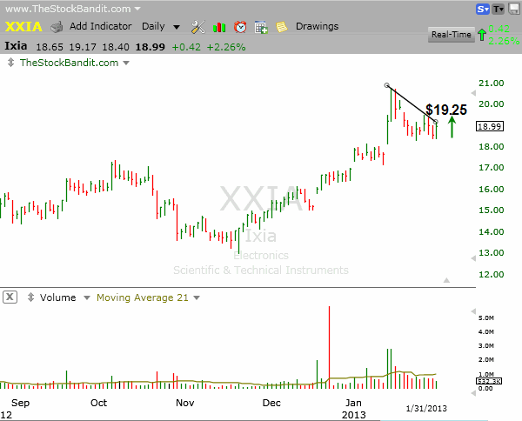The width and height of the screenshot is (522, 421).
Task: Close the Volume pane with X
Action: coord(10,297)
